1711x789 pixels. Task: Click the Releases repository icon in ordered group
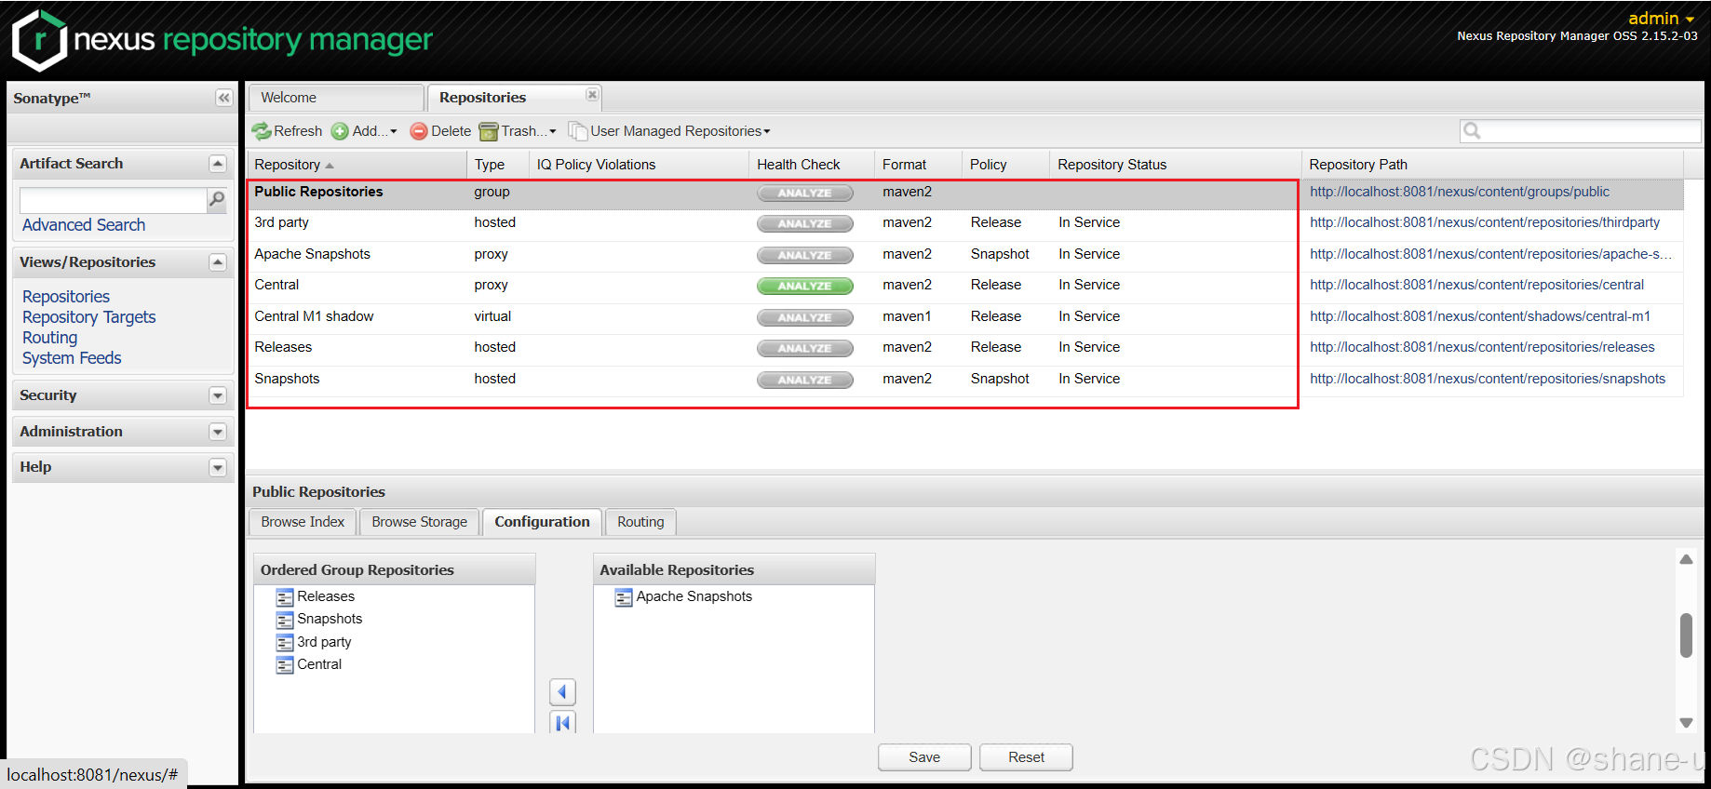285,597
